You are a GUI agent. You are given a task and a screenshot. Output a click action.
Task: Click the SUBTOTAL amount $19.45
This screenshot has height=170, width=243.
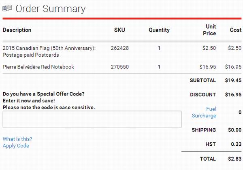pyautogui.click(x=233, y=81)
